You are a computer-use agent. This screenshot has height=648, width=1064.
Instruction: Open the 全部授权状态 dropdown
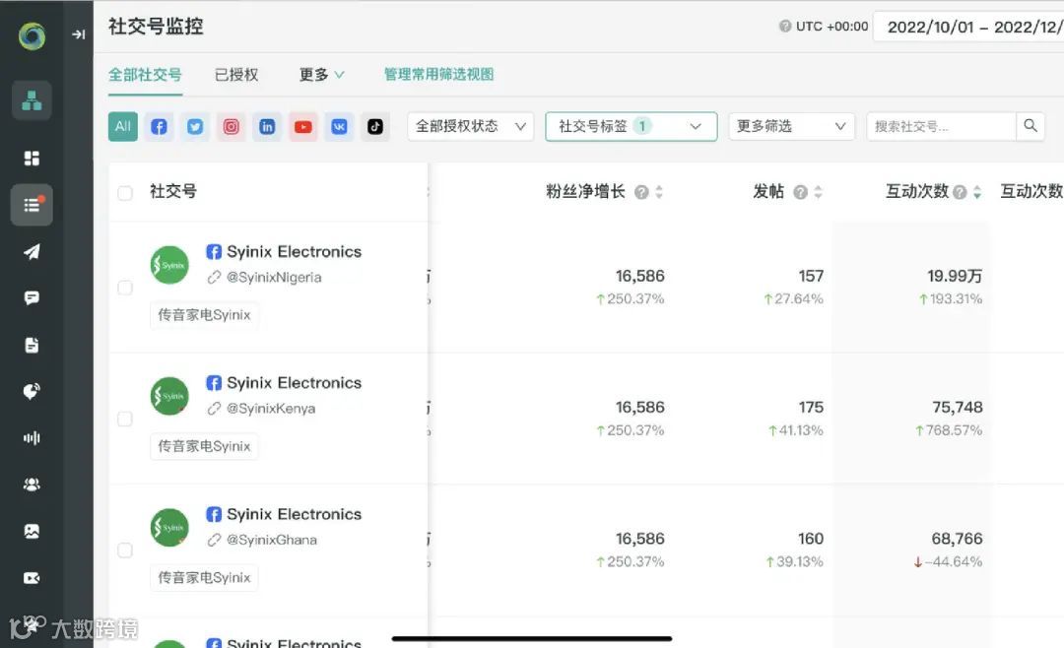click(470, 126)
